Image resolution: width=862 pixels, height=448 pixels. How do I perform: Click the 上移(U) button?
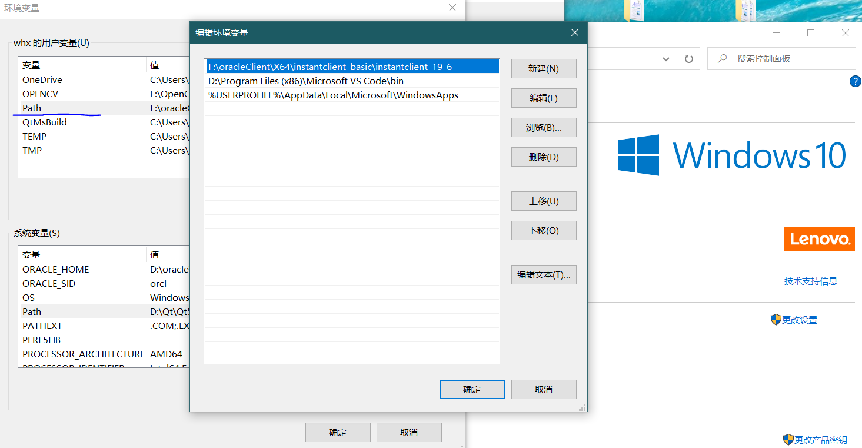click(x=543, y=201)
